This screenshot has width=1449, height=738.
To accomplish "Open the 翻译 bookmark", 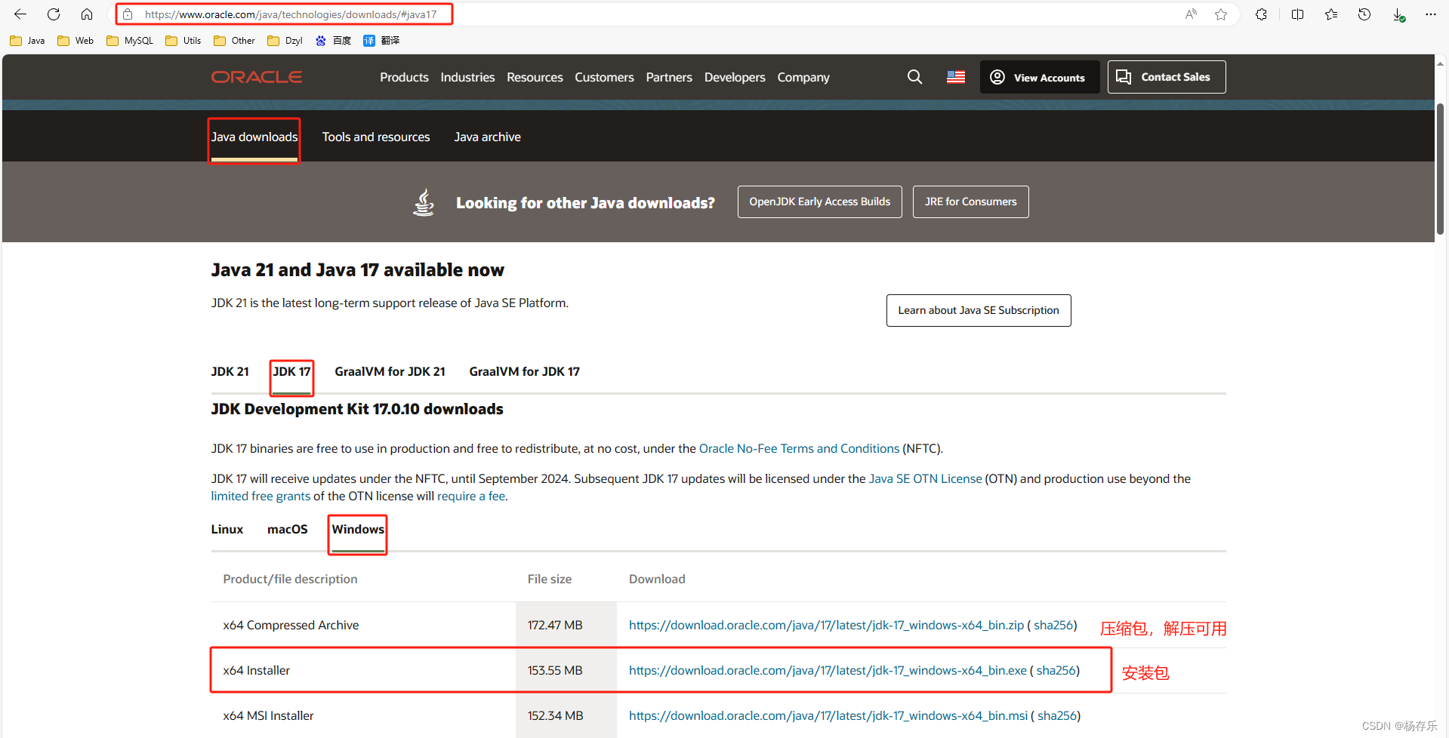I will pos(381,41).
